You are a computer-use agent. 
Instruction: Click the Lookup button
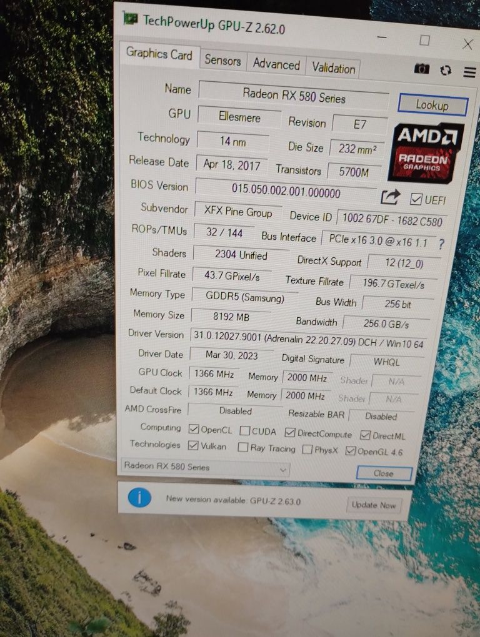tap(432, 105)
